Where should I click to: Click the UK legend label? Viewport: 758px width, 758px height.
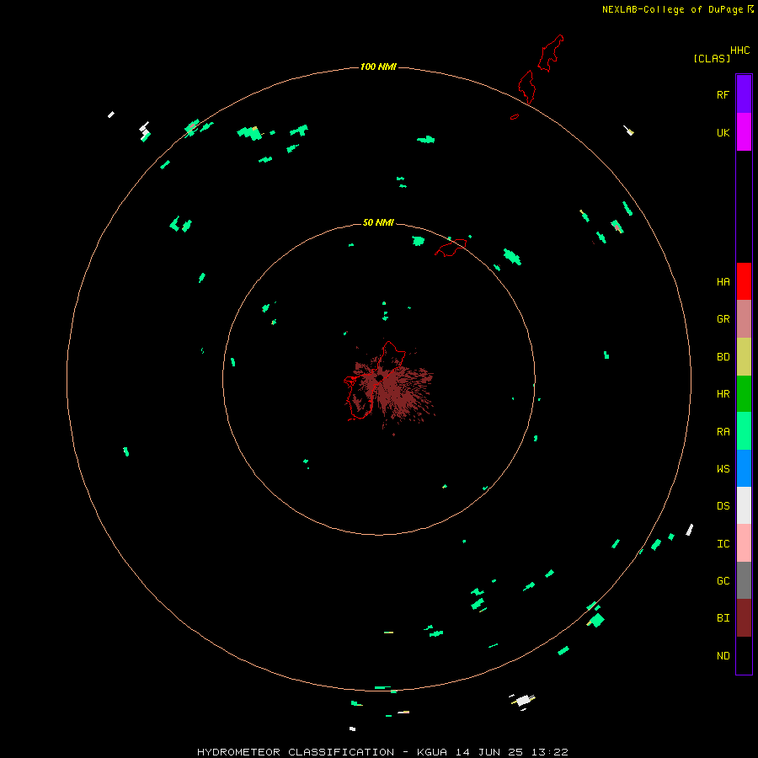[x=723, y=132]
